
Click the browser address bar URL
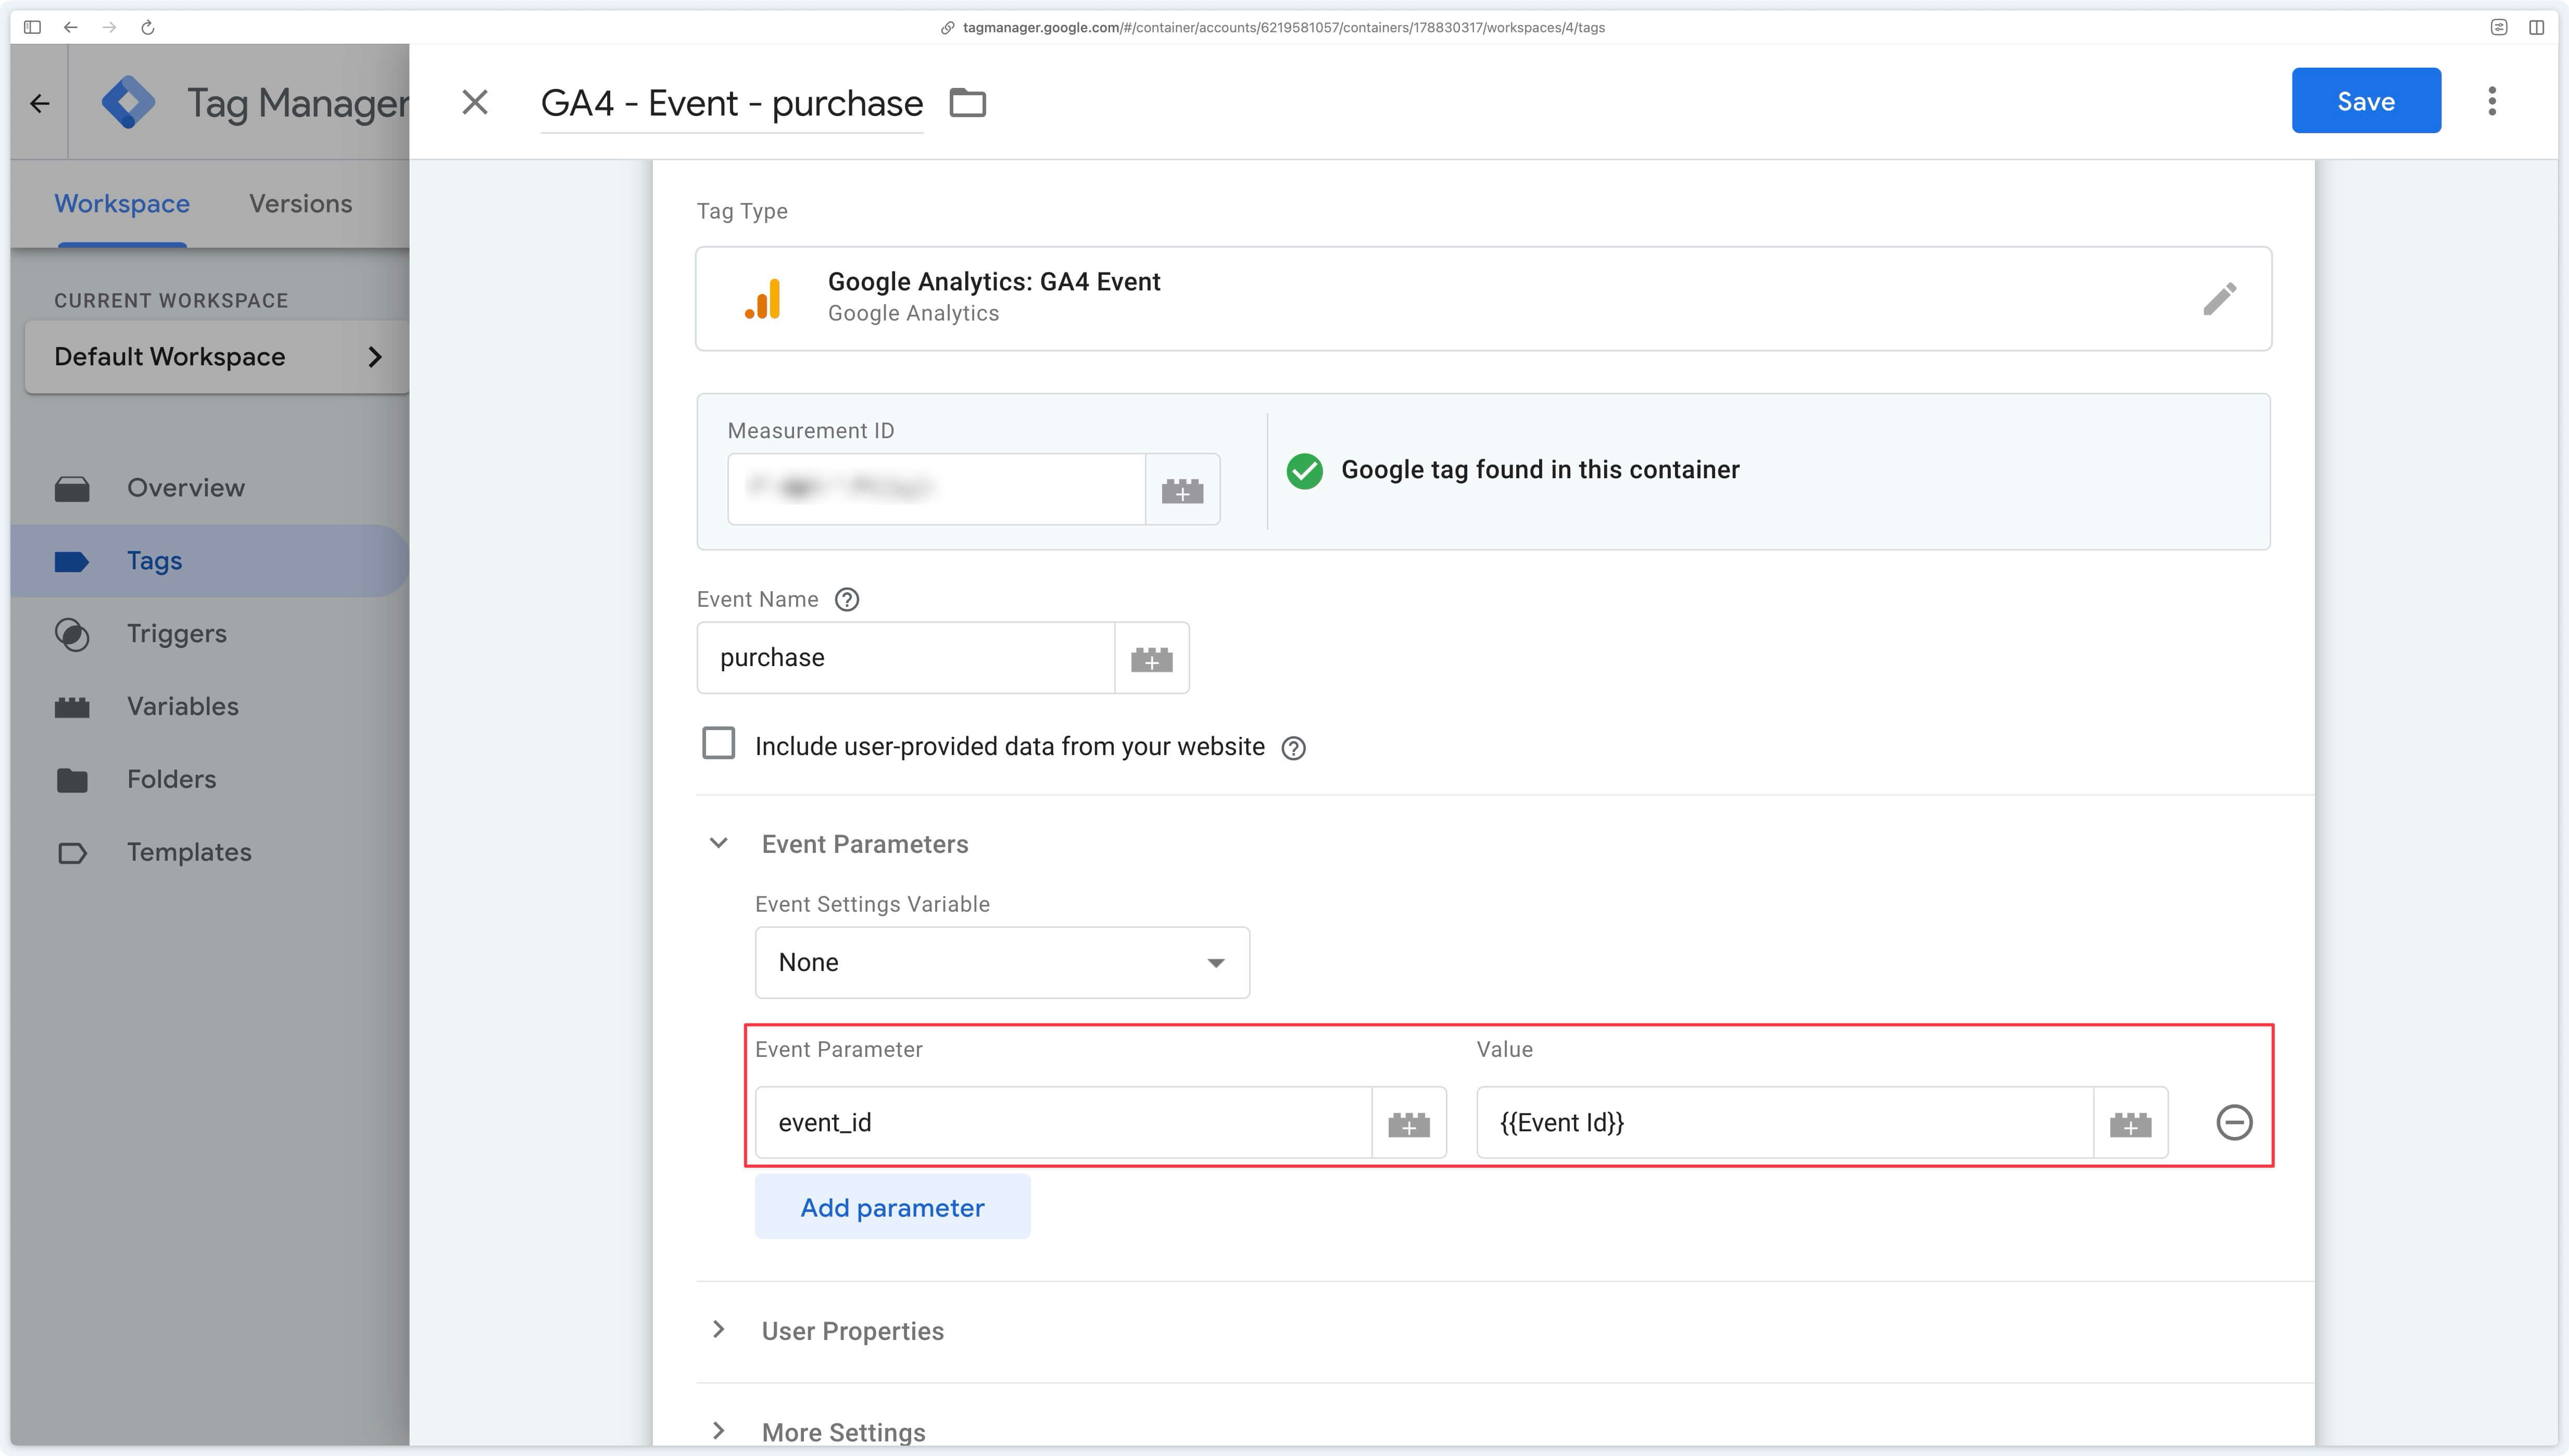[1283, 27]
